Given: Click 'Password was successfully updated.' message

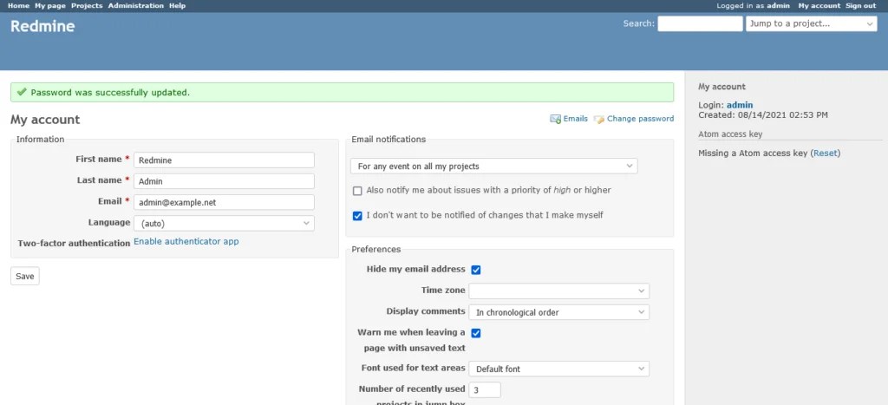Looking at the screenshot, I should [x=110, y=92].
